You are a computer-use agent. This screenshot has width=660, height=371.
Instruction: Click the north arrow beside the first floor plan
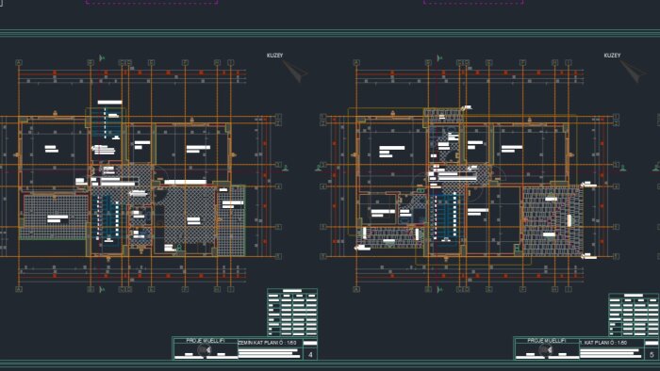coord(633,71)
